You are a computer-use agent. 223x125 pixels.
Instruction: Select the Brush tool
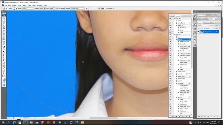[x=4, y=36]
